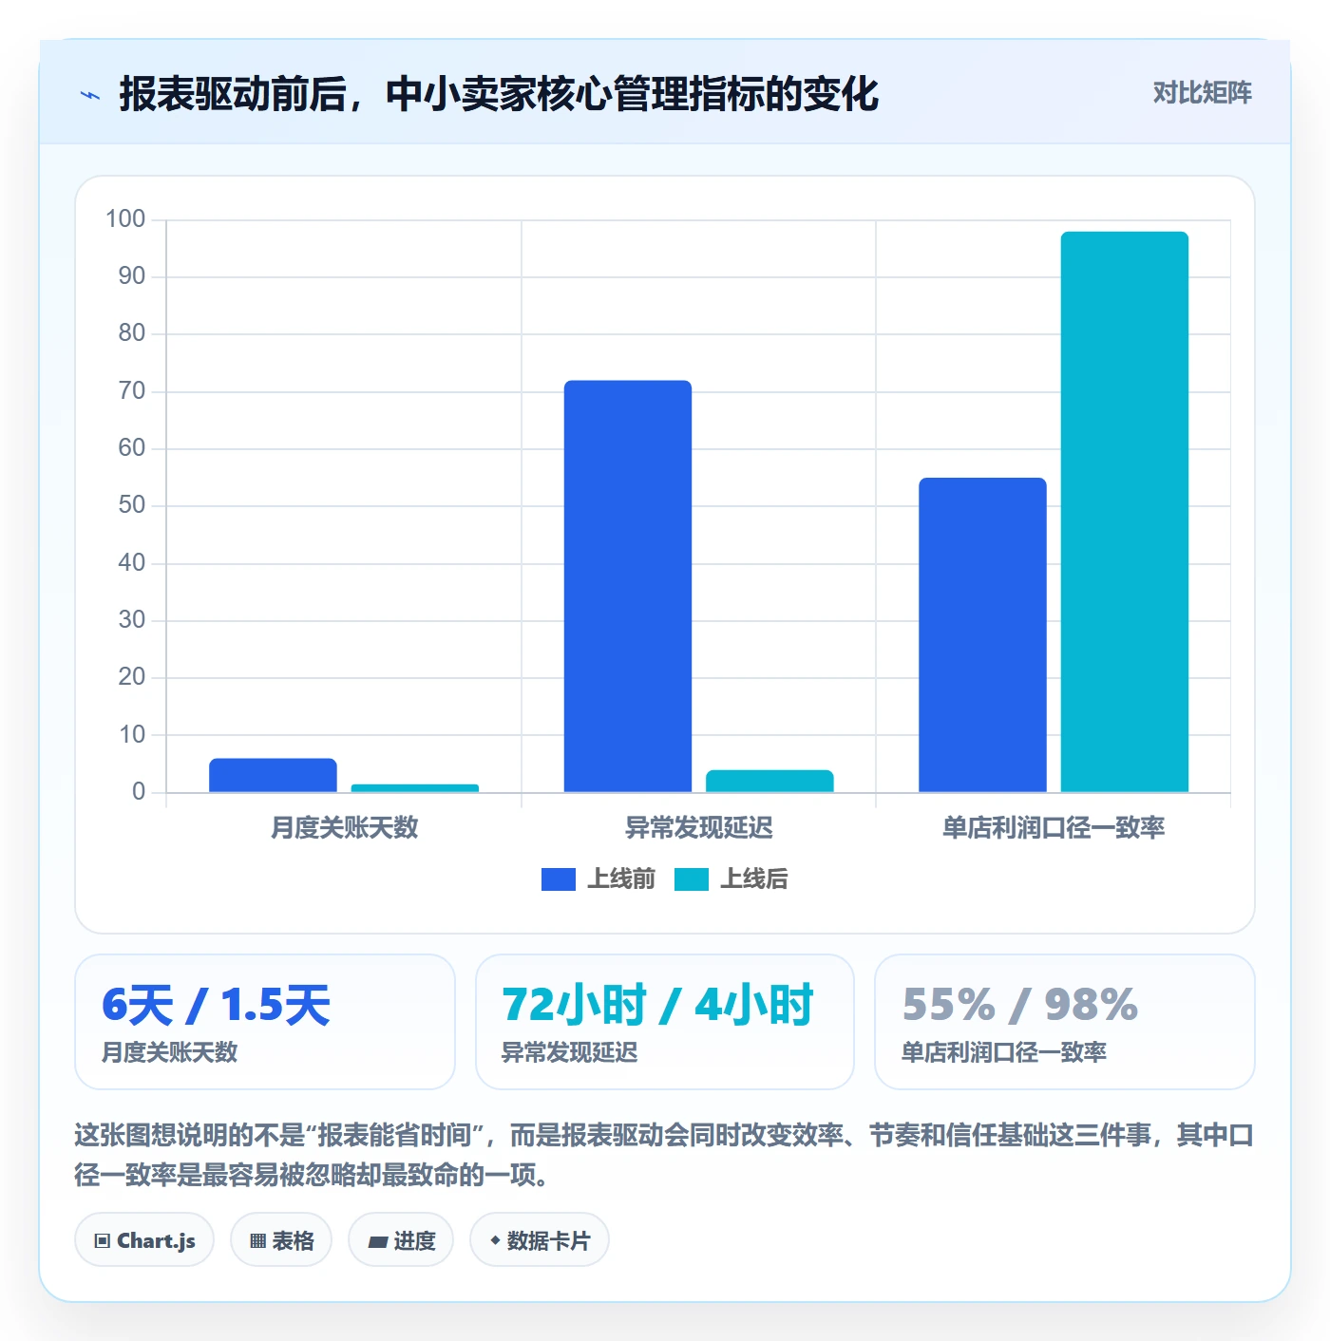
Task: Click the blue 上线前 bar for 异常发现延迟
Action: 628,586
